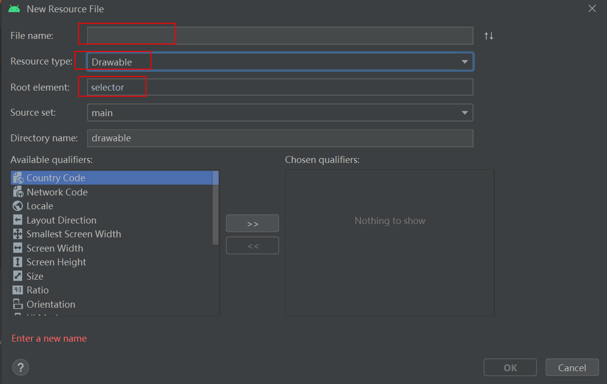Screen dimensions: 607x384
Task: Click the Network Code qualifier icon
Action: click(x=18, y=192)
